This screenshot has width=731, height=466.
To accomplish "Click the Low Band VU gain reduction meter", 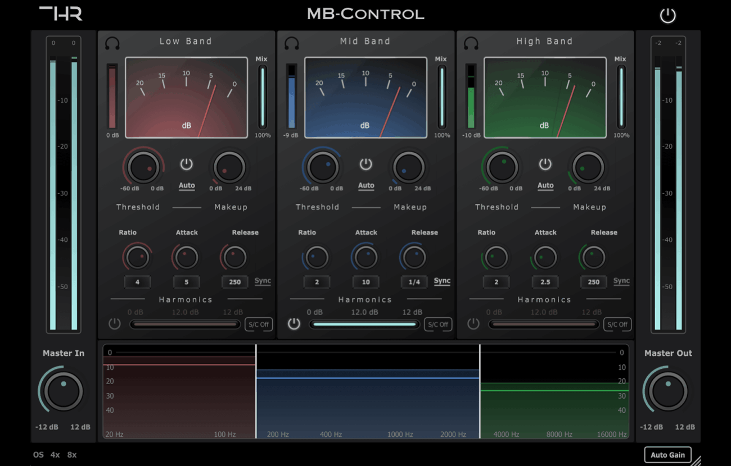I will 186,97.
